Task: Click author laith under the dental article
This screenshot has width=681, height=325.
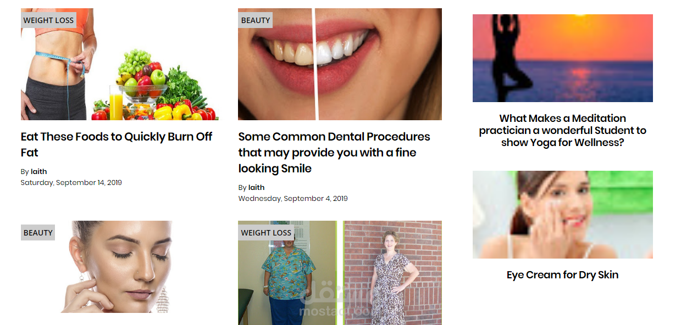Action: (256, 188)
